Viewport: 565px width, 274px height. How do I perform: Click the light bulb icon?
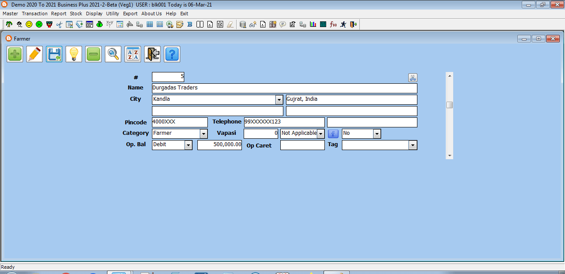pyautogui.click(x=74, y=55)
